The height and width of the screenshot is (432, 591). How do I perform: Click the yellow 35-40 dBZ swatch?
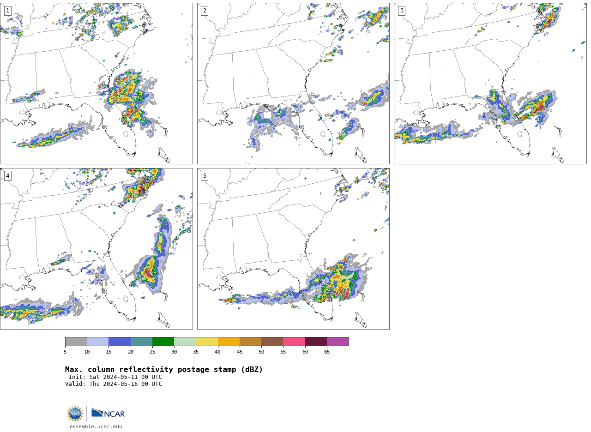coord(207,342)
